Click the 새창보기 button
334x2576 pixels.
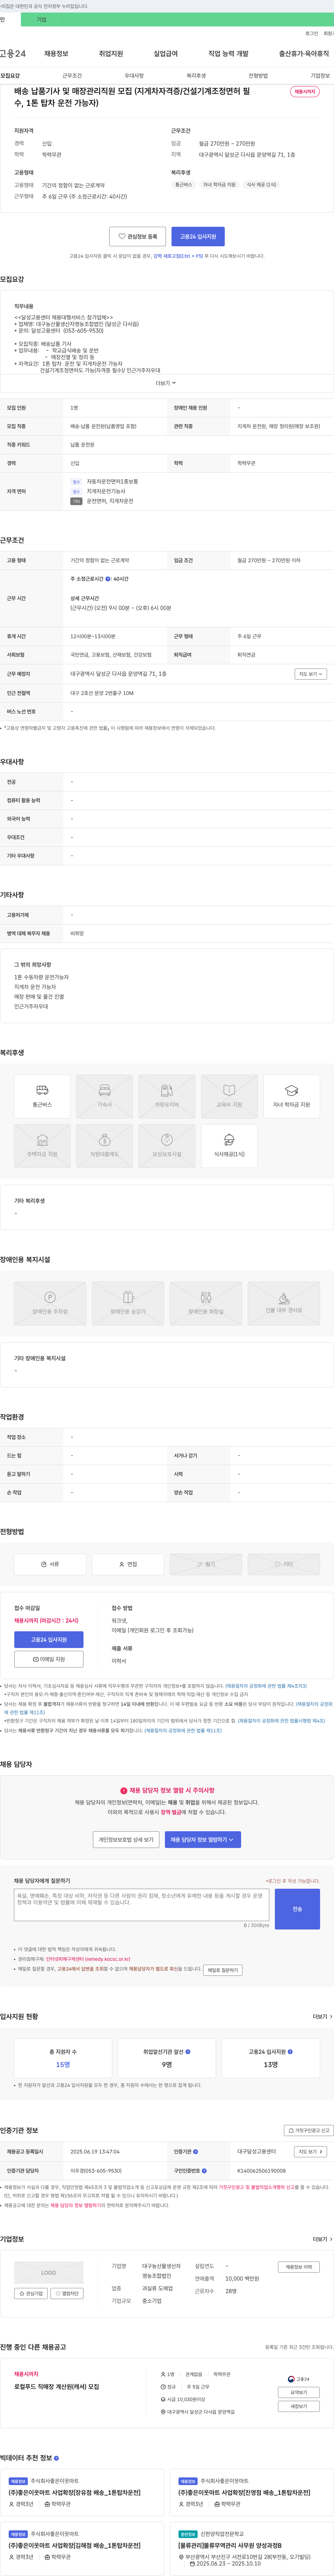299,2406
